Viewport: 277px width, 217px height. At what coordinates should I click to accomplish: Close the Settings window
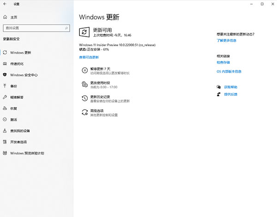(x=273, y=4)
